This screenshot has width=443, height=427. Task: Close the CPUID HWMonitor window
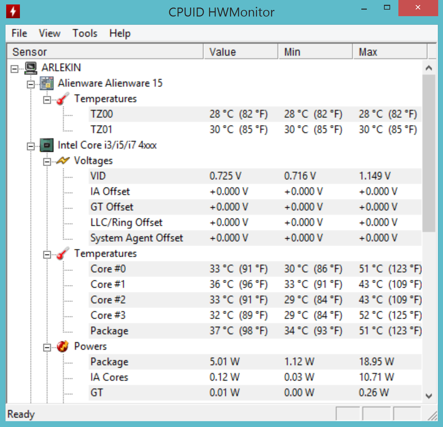point(418,8)
